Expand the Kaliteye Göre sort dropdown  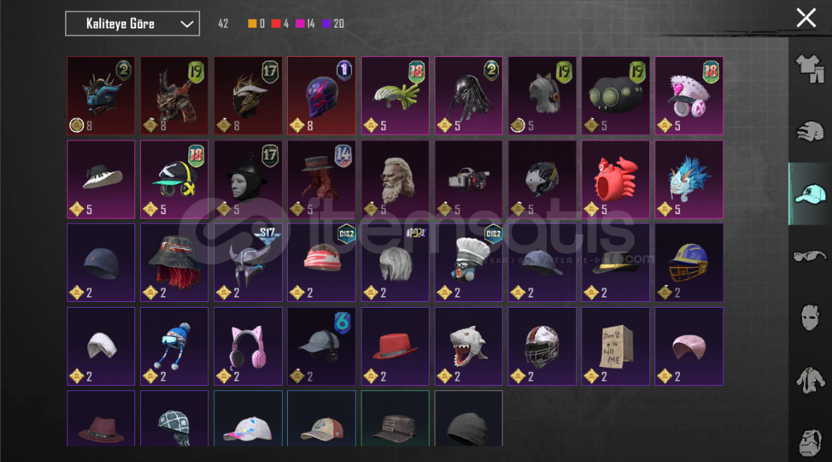(x=132, y=23)
